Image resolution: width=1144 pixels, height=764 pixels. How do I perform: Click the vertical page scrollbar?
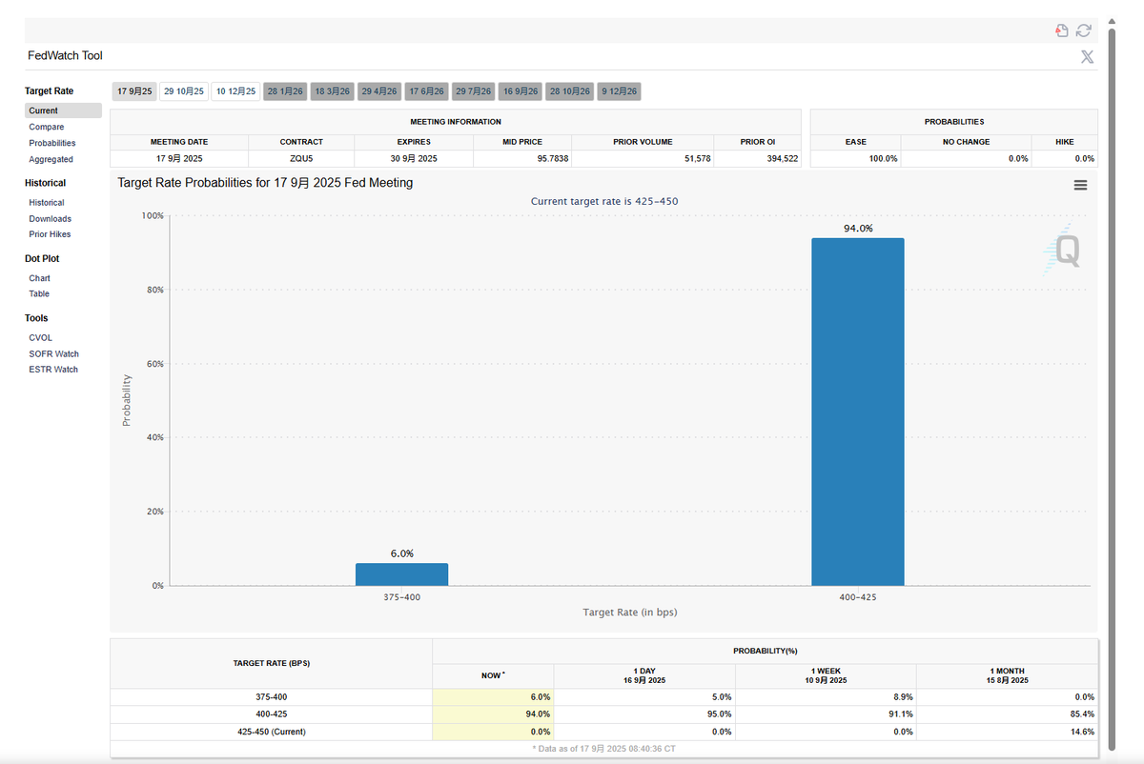1110,381
